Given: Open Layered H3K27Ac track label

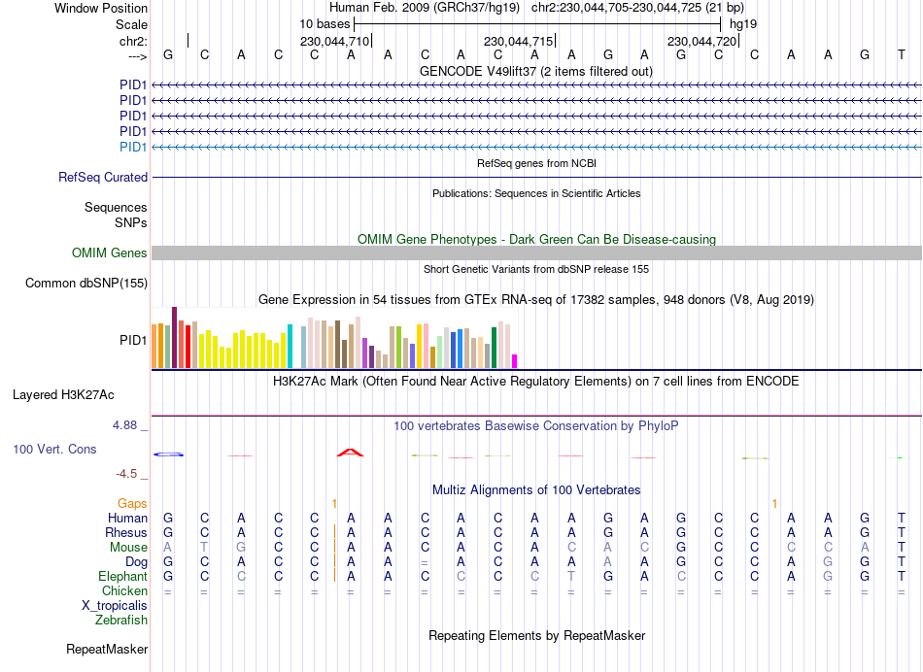Looking at the screenshot, I should pos(63,395).
